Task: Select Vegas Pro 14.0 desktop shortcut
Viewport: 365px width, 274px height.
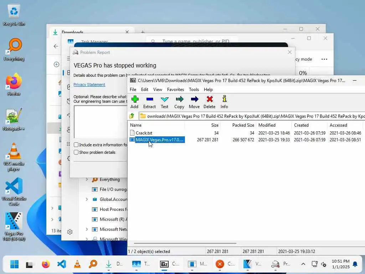Action: click(14, 227)
